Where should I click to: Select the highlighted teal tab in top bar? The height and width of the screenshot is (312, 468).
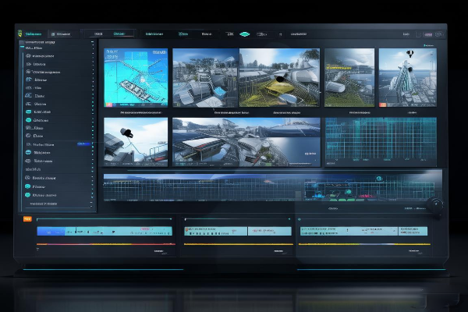point(119,34)
